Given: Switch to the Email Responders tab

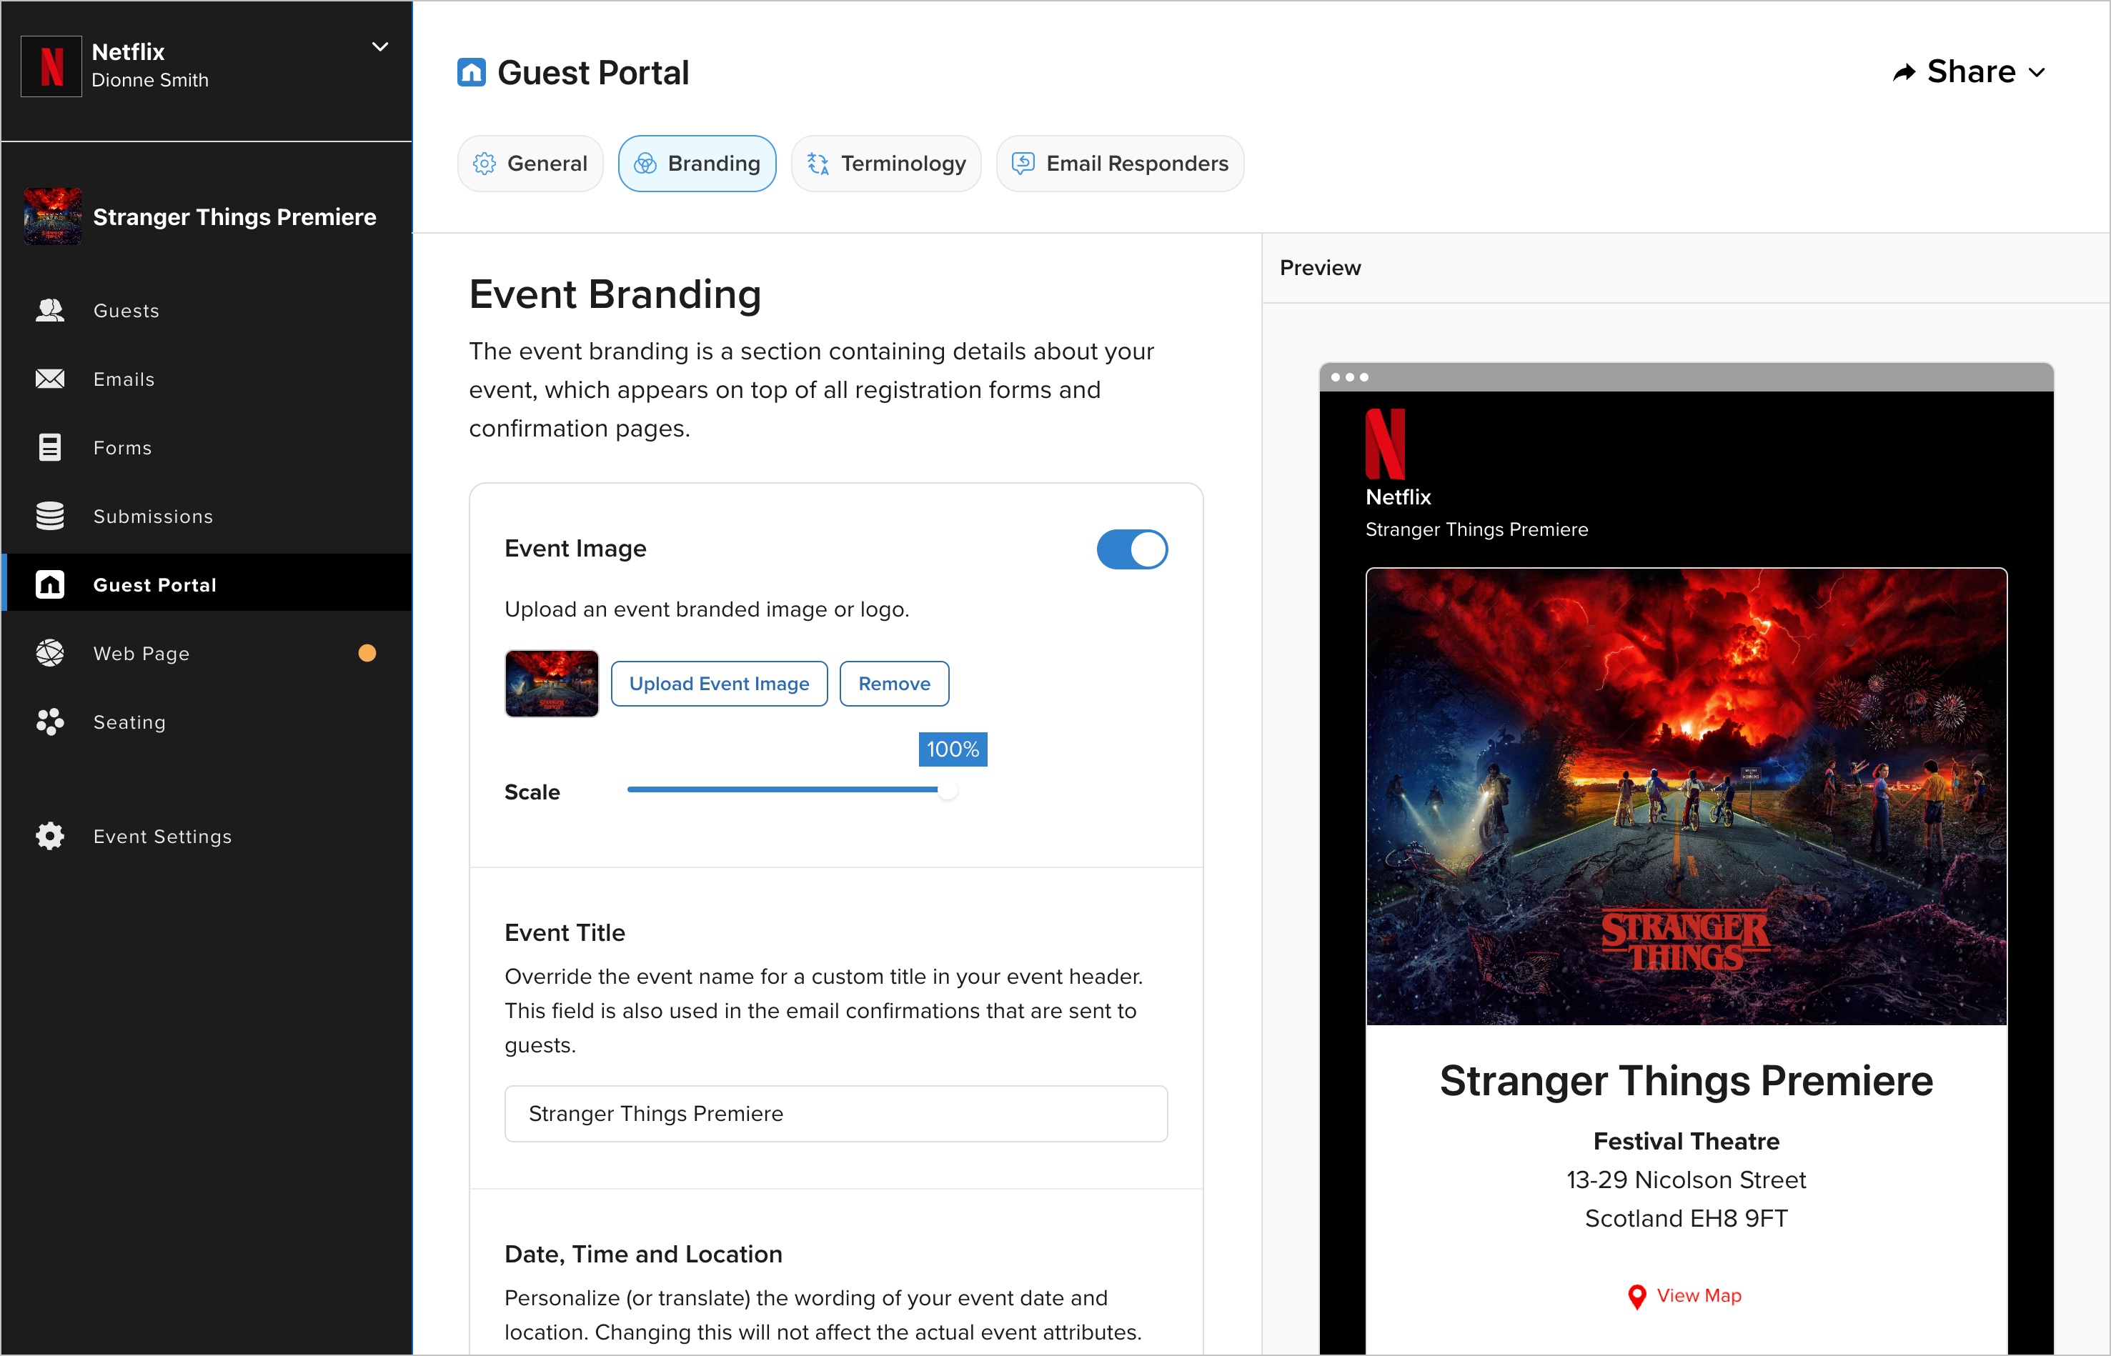Looking at the screenshot, I should click(x=1121, y=164).
